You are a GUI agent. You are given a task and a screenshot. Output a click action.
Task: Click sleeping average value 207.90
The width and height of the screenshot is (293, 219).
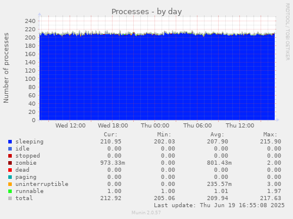(x=218, y=142)
